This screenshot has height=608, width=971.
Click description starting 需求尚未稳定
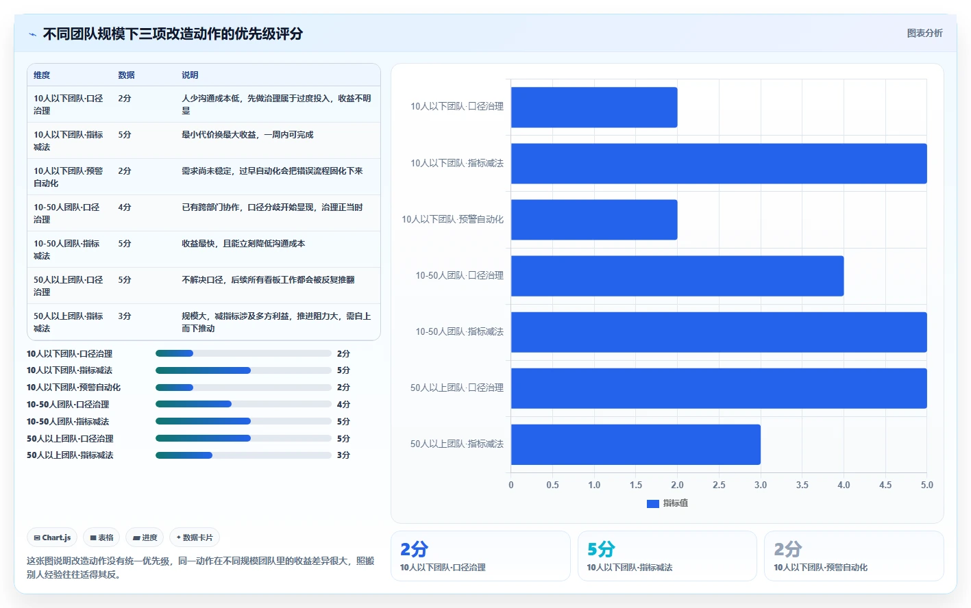(272, 171)
